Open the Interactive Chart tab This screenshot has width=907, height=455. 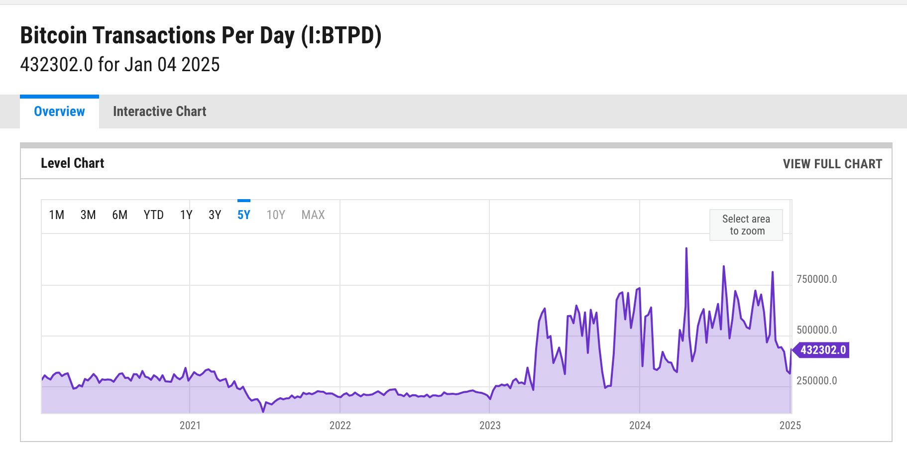pos(159,112)
